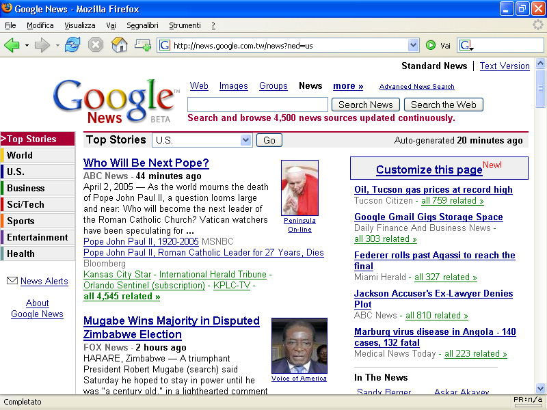Reload the page with the refresh icon
This screenshot has width=547, height=410.
(72, 45)
